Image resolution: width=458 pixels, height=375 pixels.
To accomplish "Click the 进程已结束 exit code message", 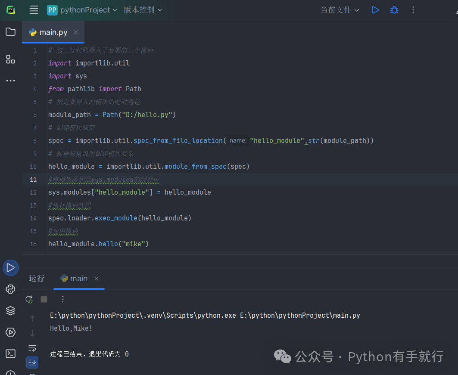I will (x=89, y=354).
